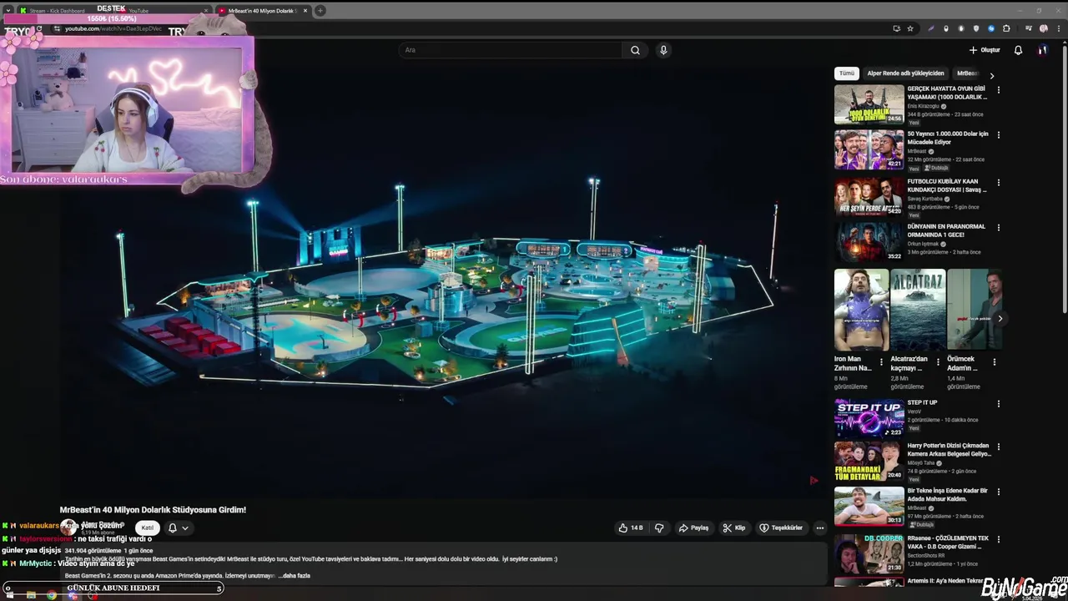Open the paranormal forest video thumbnail
The image size is (1068, 601).
coord(869,242)
